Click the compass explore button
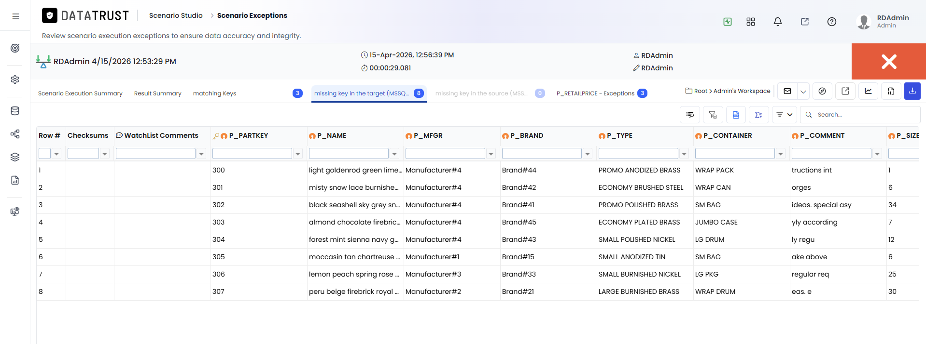 click(822, 91)
